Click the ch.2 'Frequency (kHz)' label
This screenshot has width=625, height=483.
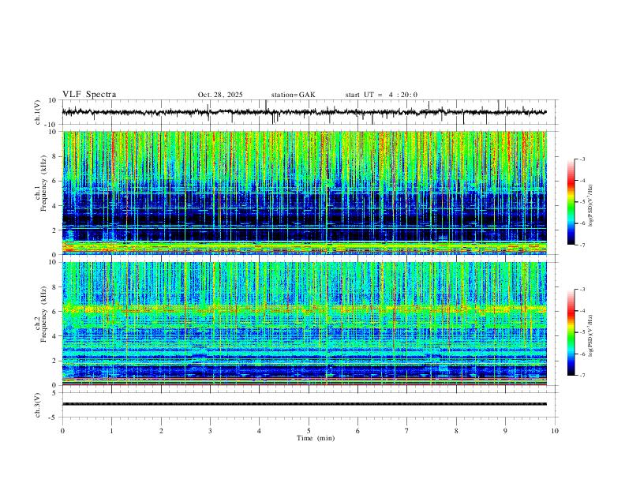click(44, 314)
